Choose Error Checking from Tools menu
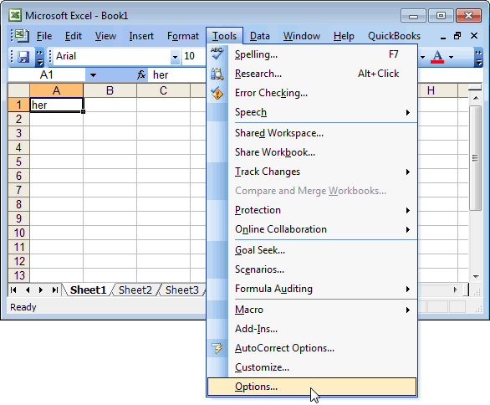 tap(312, 93)
